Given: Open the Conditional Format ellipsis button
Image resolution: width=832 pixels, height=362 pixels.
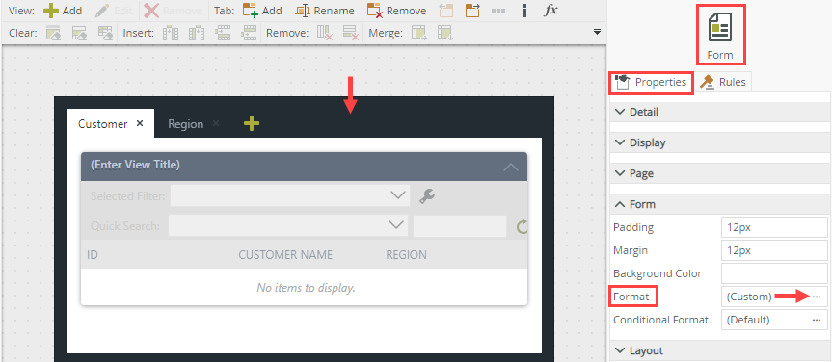Looking at the screenshot, I should pyautogui.click(x=817, y=320).
